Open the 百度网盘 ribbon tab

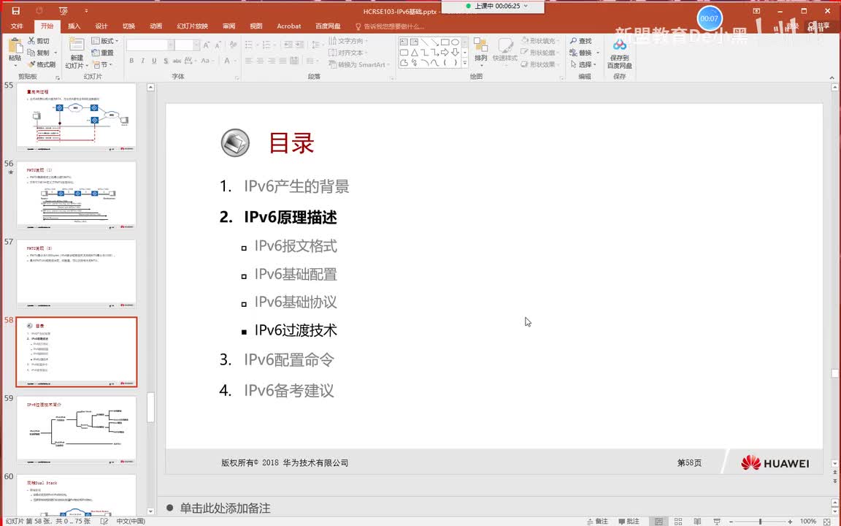pyautogui.click(x=328, y=26)
